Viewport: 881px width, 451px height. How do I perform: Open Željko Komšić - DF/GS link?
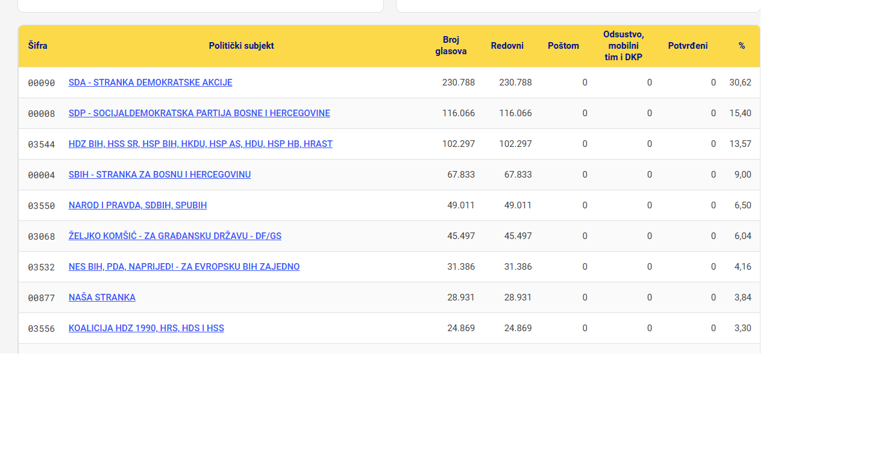click(x=175, y=236)
